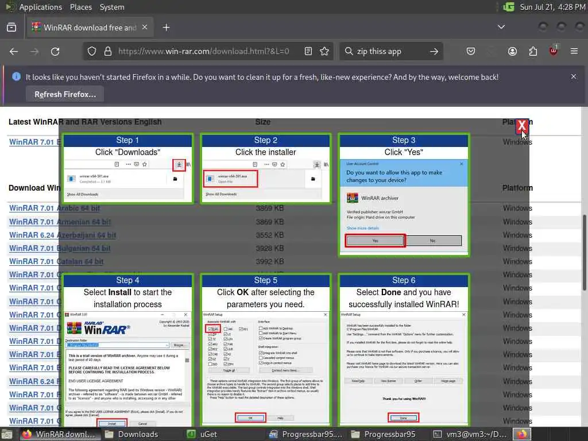Open the extensions puzzle icon
The image size is (588, 441).
pos(533,51)
